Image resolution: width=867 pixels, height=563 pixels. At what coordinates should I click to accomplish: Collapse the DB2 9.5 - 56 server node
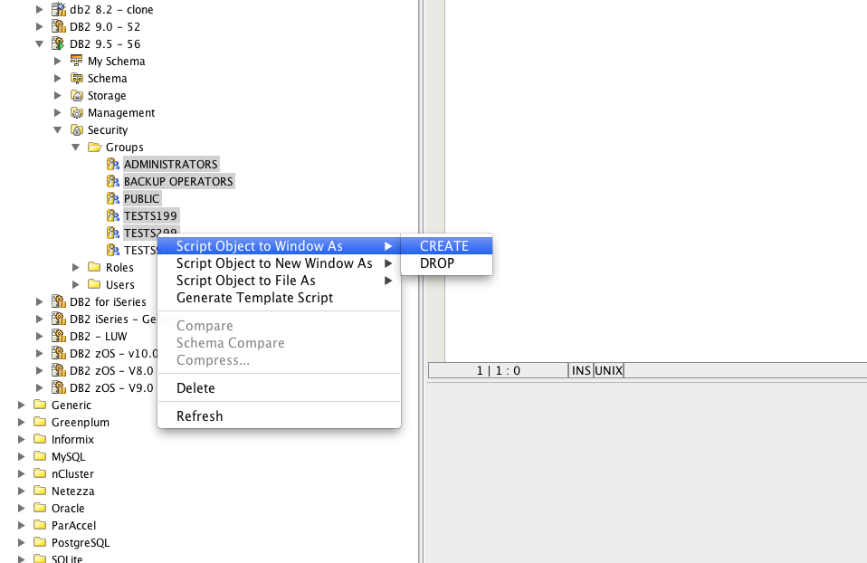pyautogui.click(x=39, y=43)
